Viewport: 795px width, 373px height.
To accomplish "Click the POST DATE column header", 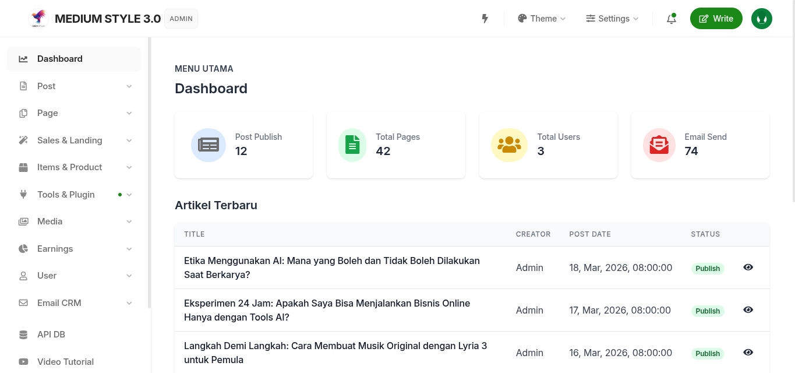I will [x=590, y=234].
